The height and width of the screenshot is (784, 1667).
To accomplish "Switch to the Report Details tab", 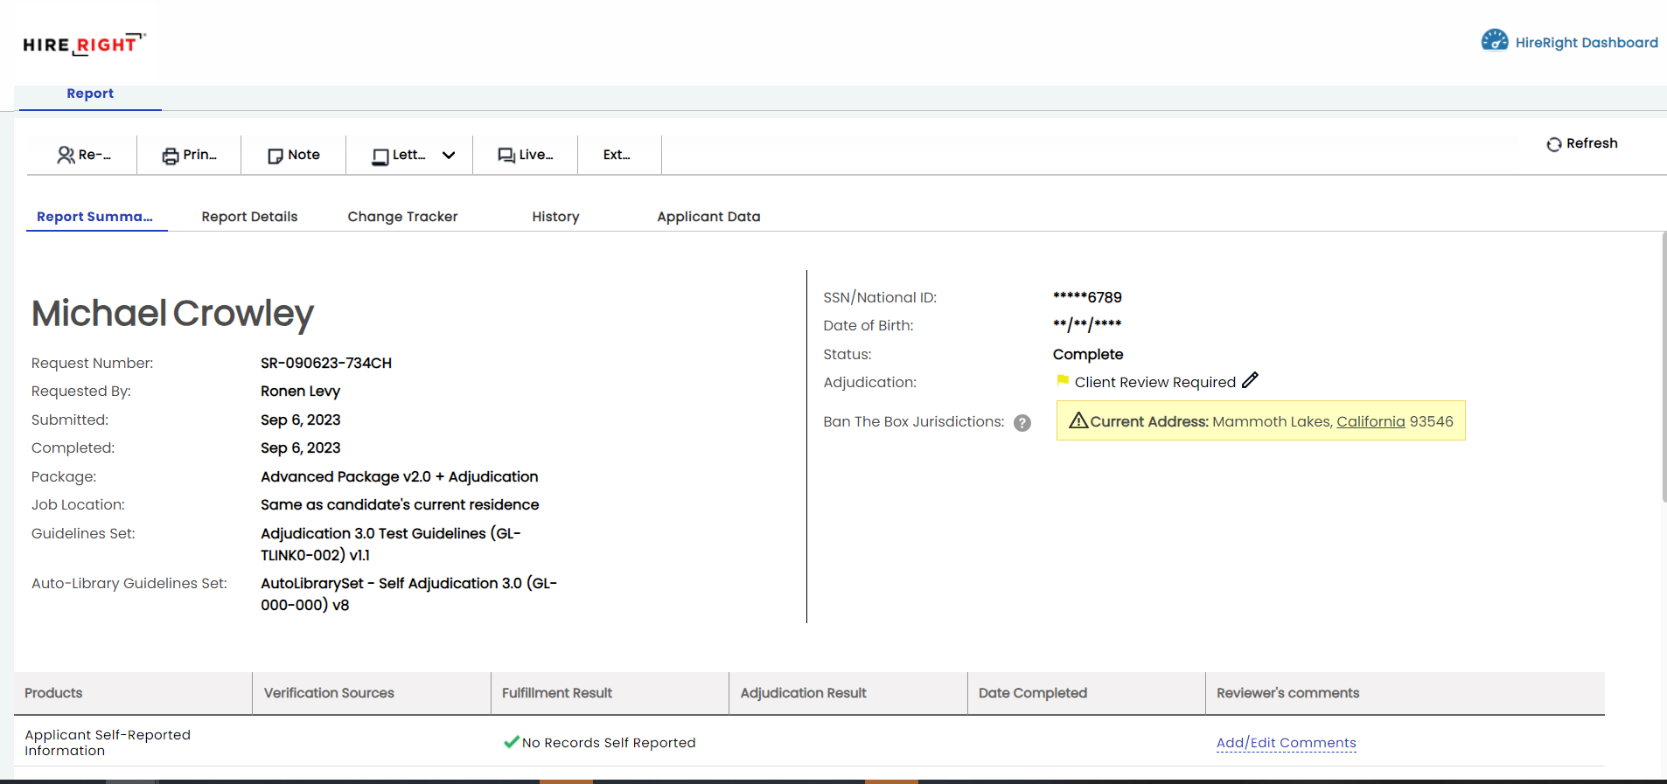I will point(249,217).
